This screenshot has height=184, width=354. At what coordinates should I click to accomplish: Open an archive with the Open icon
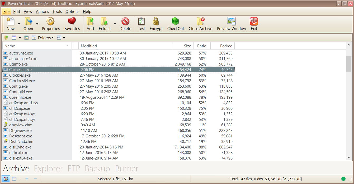pos(28,21)
